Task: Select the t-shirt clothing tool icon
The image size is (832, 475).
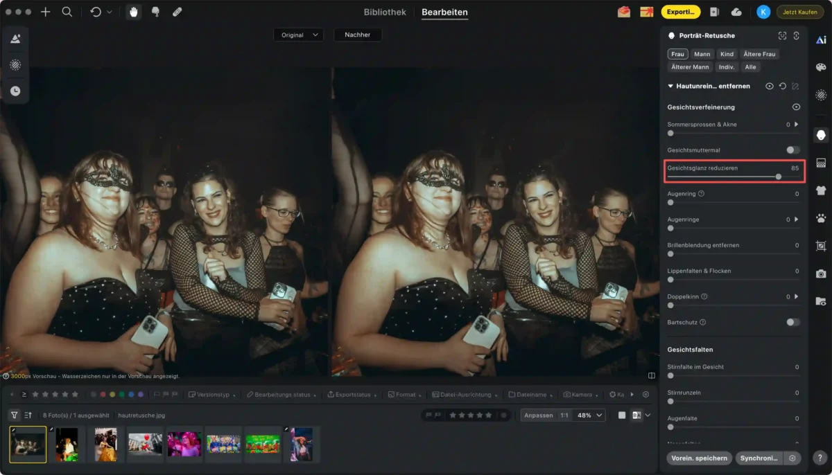Action: (x=821, y=190)
